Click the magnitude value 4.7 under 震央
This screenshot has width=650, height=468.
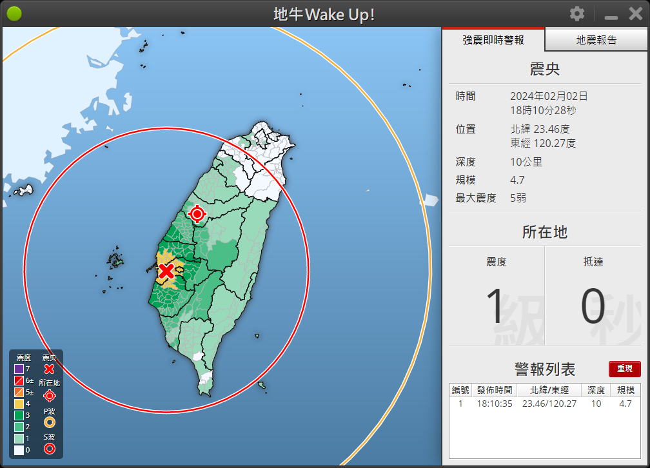[517, 180]
